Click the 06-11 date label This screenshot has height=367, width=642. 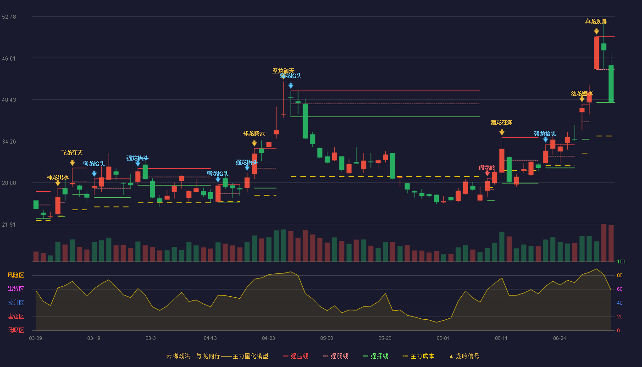click(501, 338)
